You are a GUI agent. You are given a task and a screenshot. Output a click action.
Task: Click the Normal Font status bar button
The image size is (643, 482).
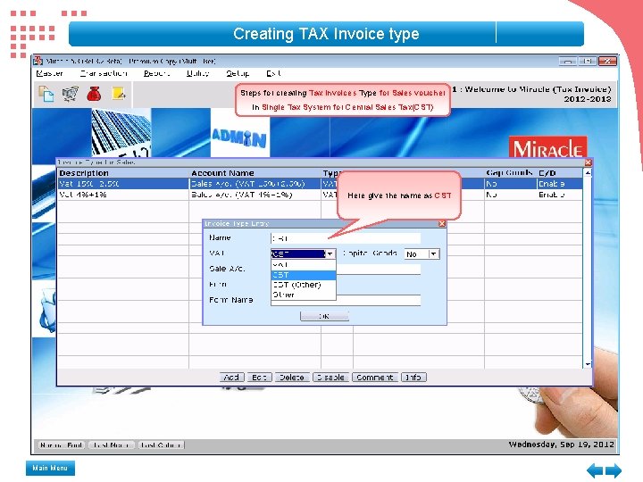pos(62,445)
